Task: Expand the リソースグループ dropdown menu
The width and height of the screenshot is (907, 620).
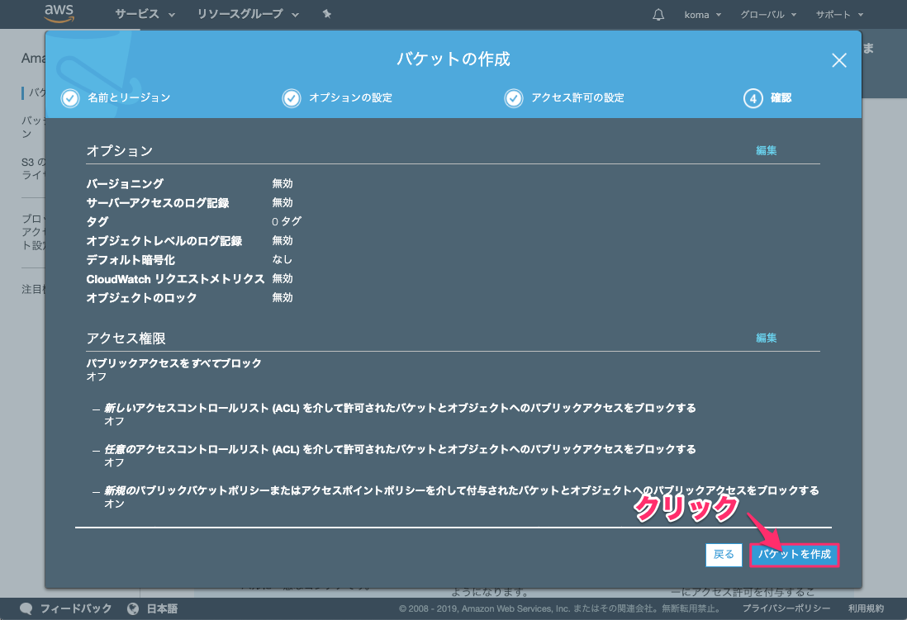Action: [248, 15]
